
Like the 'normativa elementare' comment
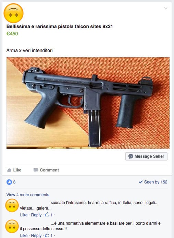[x=24, y=235]
